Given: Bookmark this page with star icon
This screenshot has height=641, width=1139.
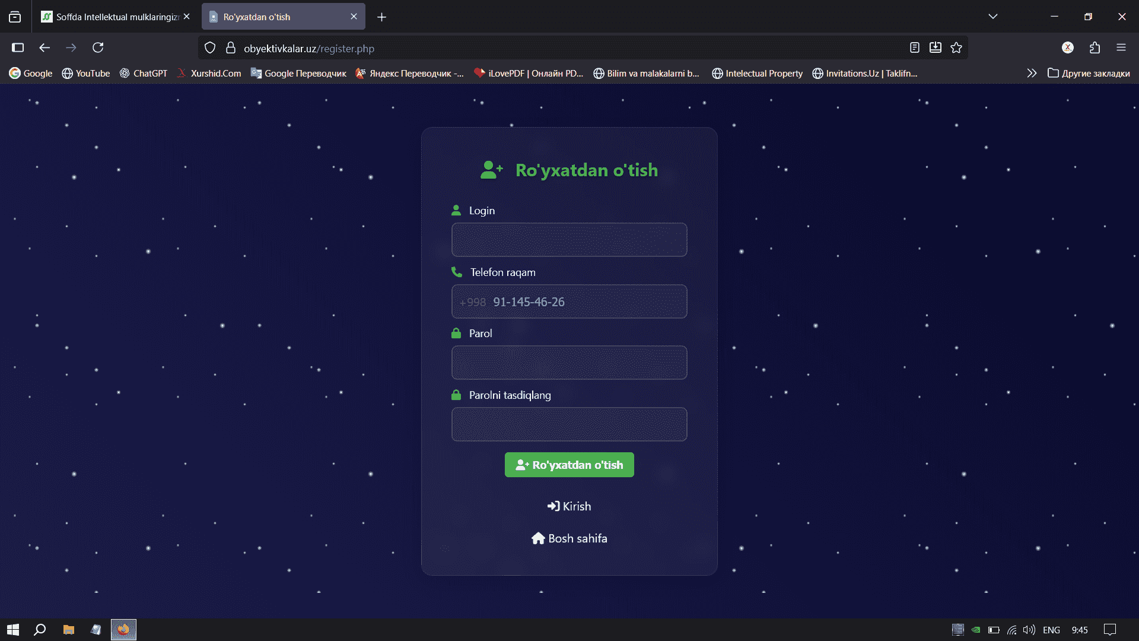Looking at the screenshot, I should coord(956,47).
